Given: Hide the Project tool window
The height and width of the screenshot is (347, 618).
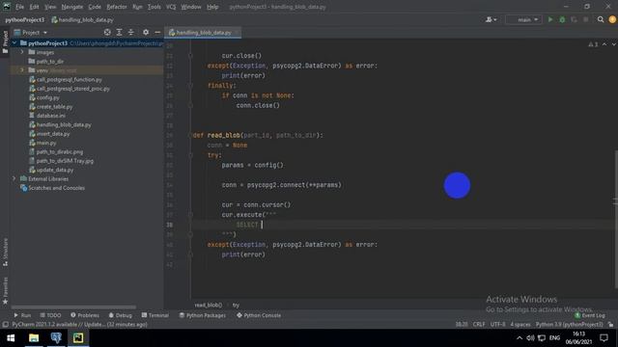Looking at the screenshot, I should pyautogui.click(x=157, y=32).
